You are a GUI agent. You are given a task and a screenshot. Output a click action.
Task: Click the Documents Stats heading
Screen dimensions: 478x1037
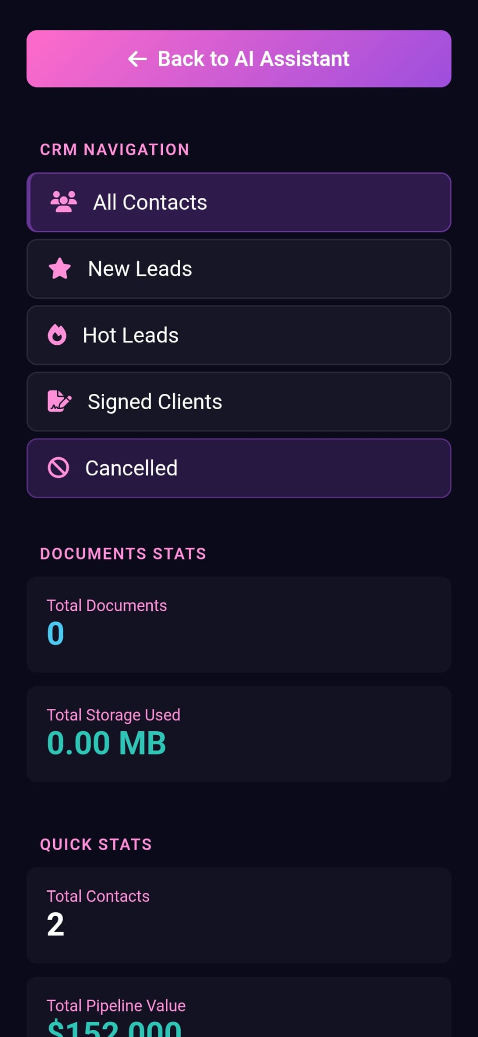pos(123,553)
